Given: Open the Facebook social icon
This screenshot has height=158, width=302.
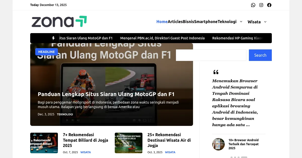Looking at the screenshot, I should tap(269, 5).
